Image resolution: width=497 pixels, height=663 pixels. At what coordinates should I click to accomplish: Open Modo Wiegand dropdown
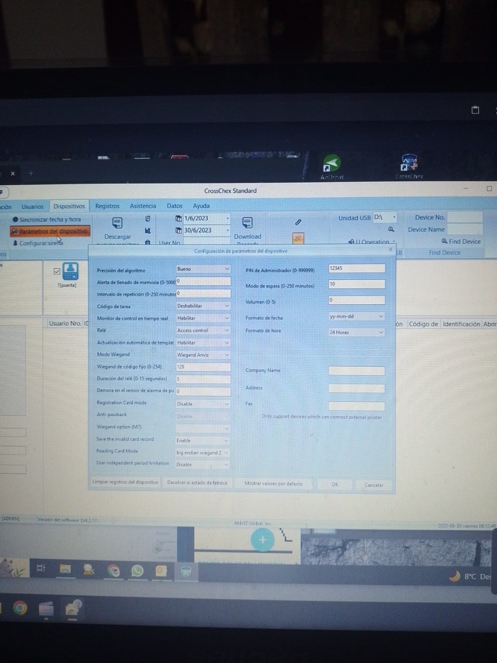tap(203, 355)
